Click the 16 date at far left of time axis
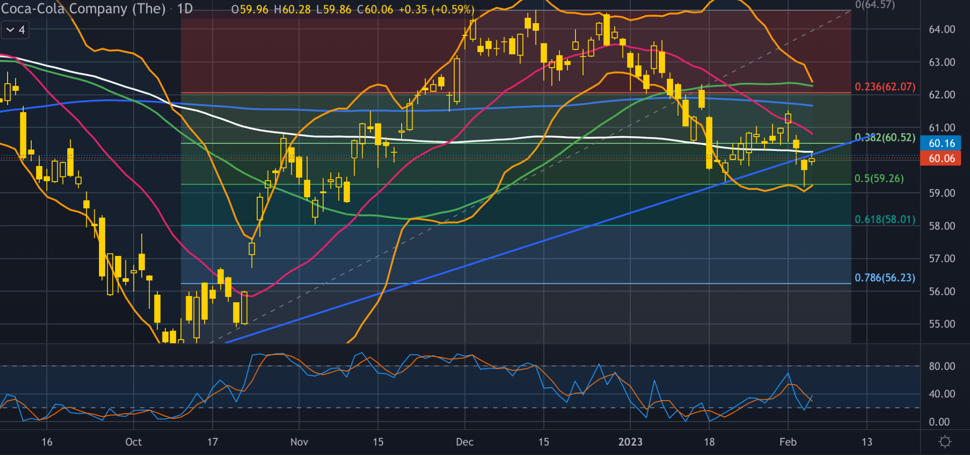 [47, 442]
